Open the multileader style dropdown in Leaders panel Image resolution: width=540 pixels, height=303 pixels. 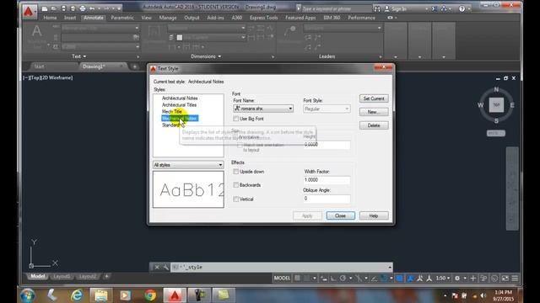(x=343, y=28)
